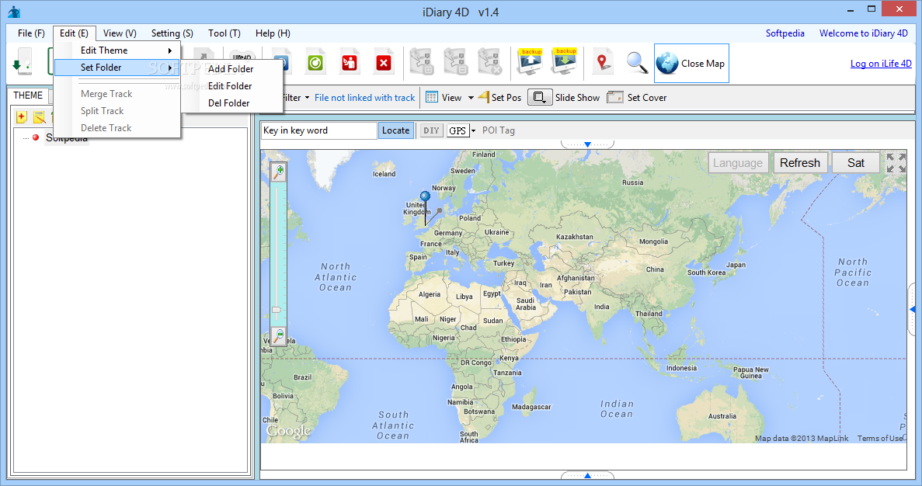Screen dimensions: 922x486
Task: Toggle the Sat satellite map view
Action: [855, 163]
